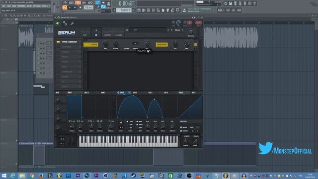Open the Serum Menu dropdown

[x=179, y=30]
